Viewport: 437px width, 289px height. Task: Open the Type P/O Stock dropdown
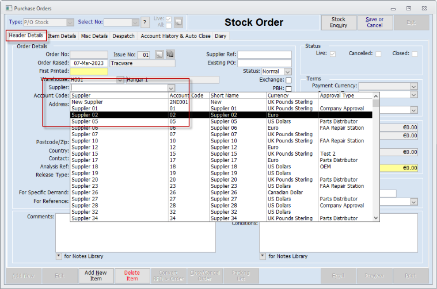[x=70, y=22]
